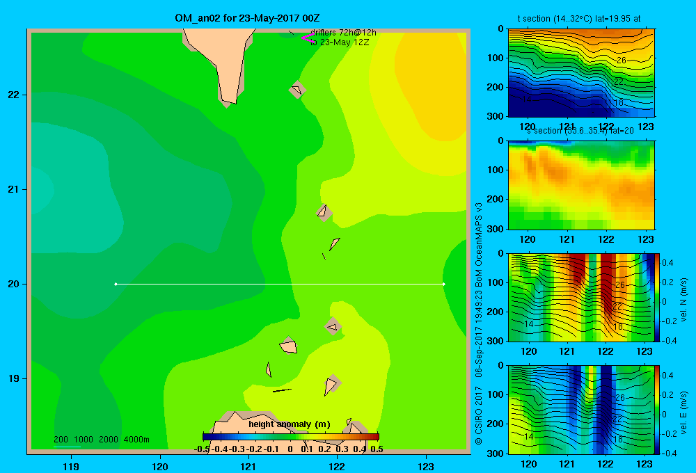
Task: Click the CSIRO BoM OceanMAPS copyright text
Action: [x=479, y=323]
